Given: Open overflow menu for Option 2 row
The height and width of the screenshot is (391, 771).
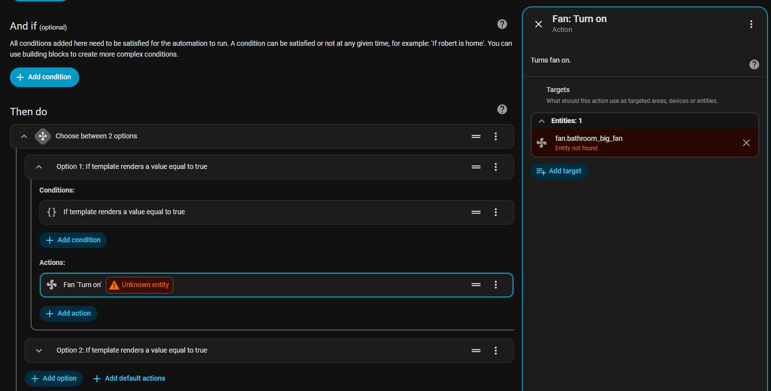Looking at the screenshot, I should click(495, 351).
